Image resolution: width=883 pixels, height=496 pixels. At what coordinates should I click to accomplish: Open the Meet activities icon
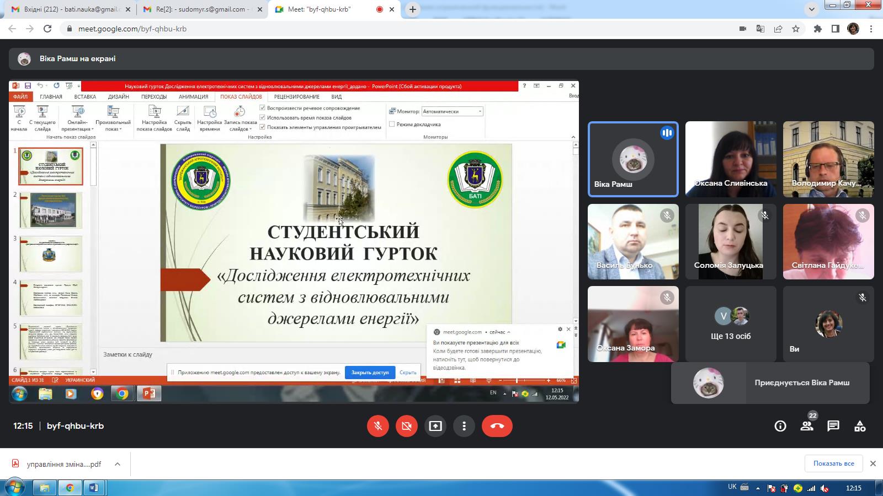pyautogui.click(x=860, y=426)
